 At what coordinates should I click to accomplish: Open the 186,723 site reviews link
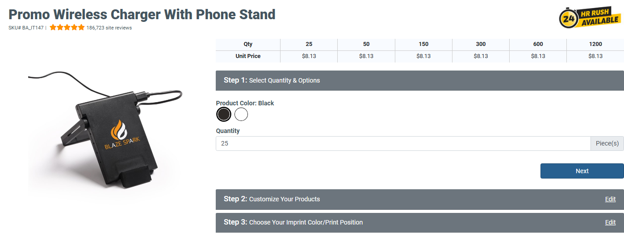(109, 28)
